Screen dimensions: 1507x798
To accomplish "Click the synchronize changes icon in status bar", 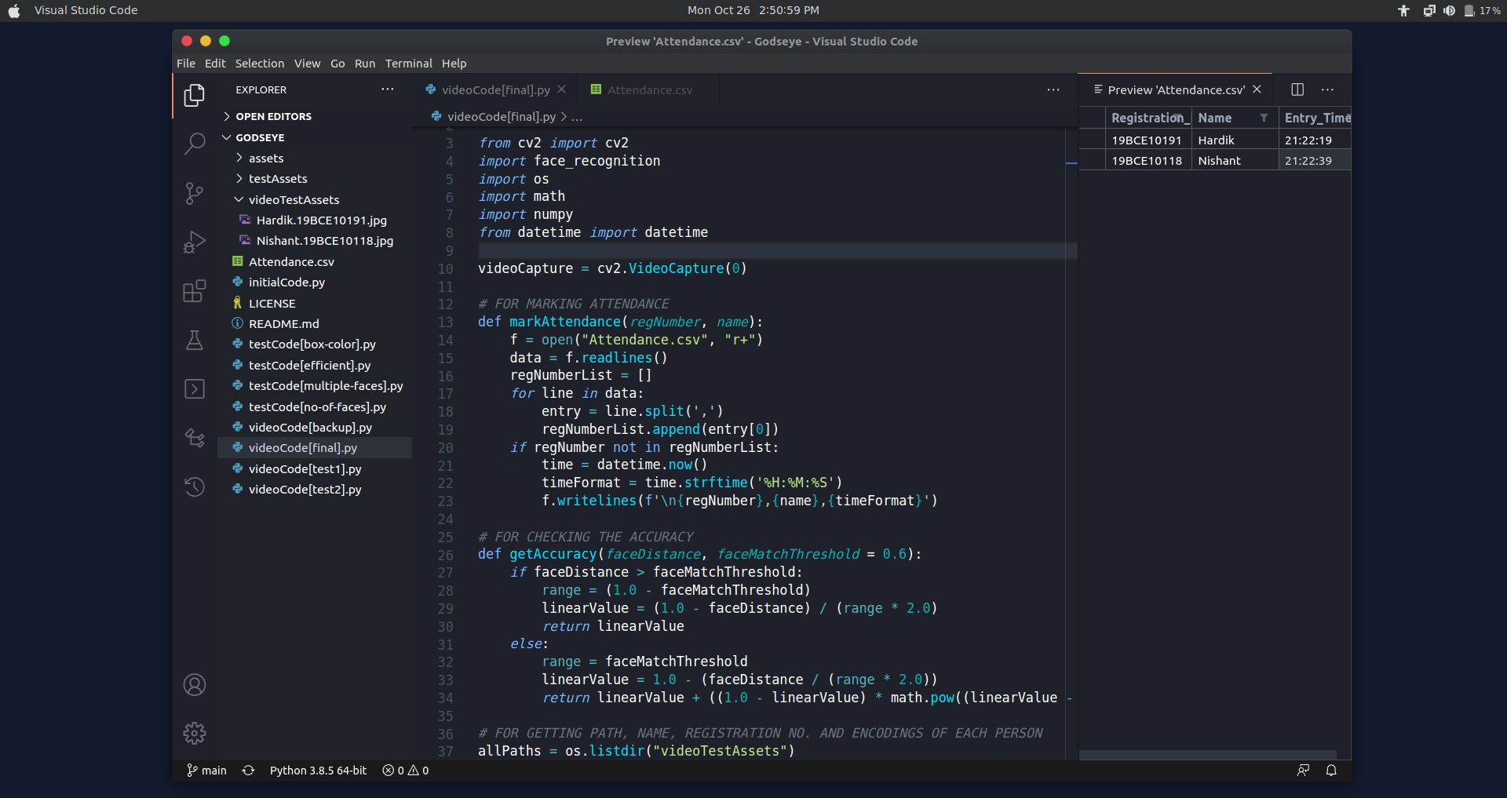I will [248, 771].
